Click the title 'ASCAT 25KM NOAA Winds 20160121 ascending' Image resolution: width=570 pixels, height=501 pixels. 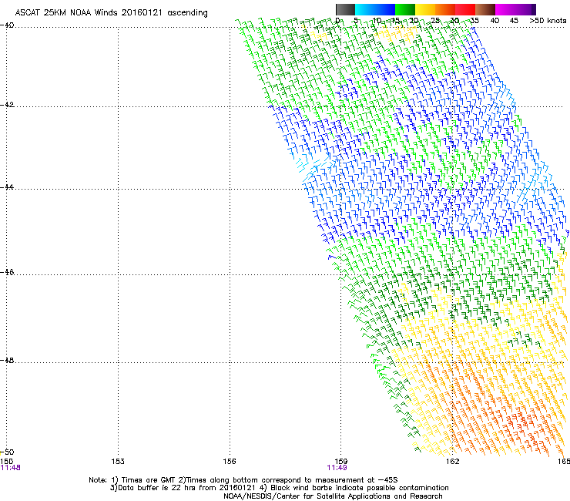click(111, 13)
